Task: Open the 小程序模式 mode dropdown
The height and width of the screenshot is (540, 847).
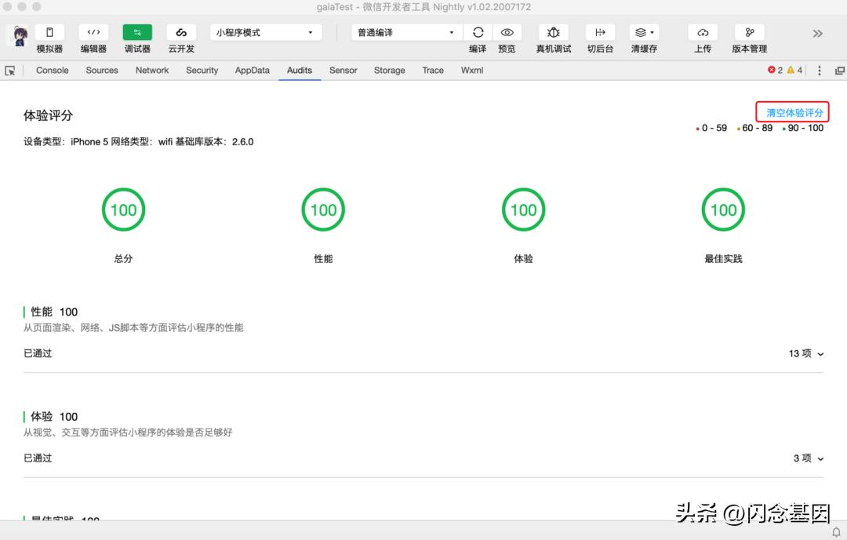Action: [264, 31]
